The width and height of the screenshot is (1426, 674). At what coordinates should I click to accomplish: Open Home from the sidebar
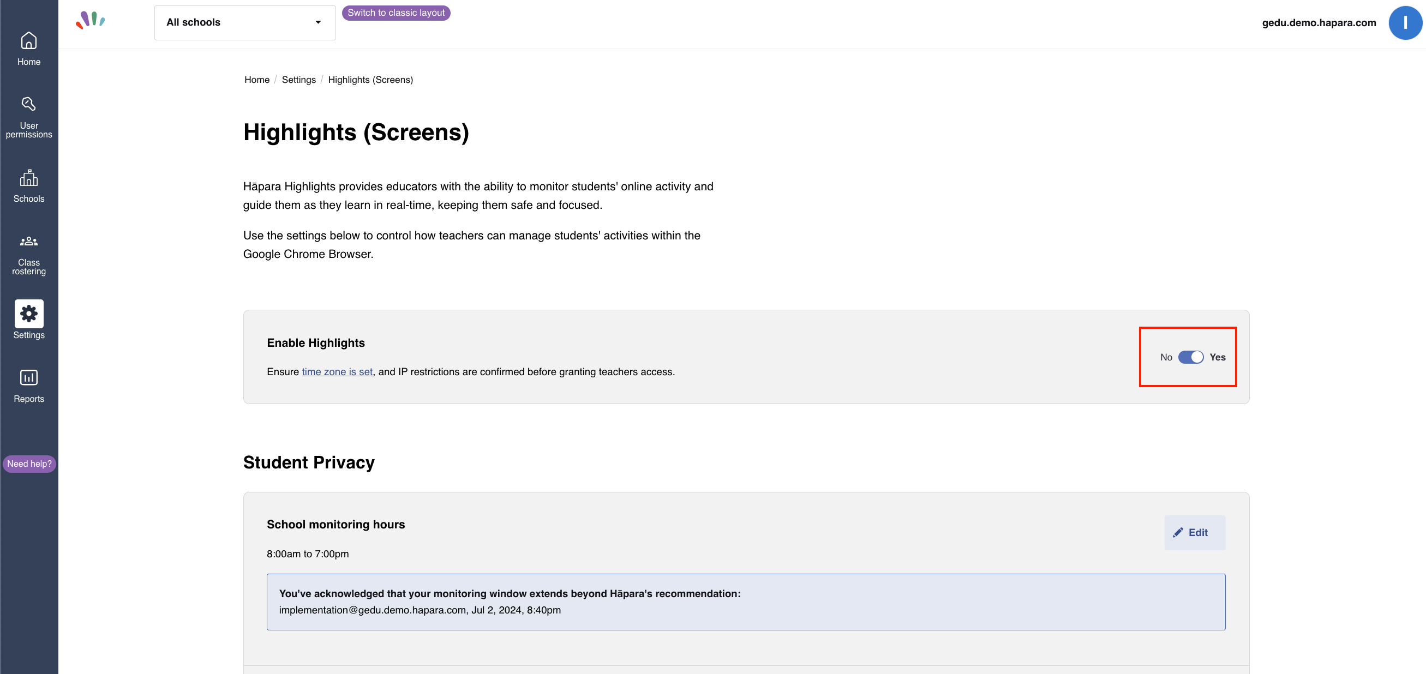coord(29,49)
